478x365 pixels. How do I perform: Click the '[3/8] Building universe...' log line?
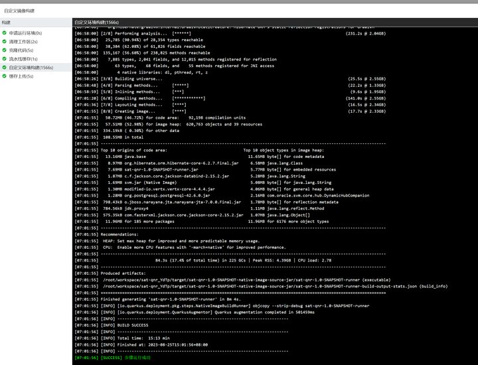(230, 79)
